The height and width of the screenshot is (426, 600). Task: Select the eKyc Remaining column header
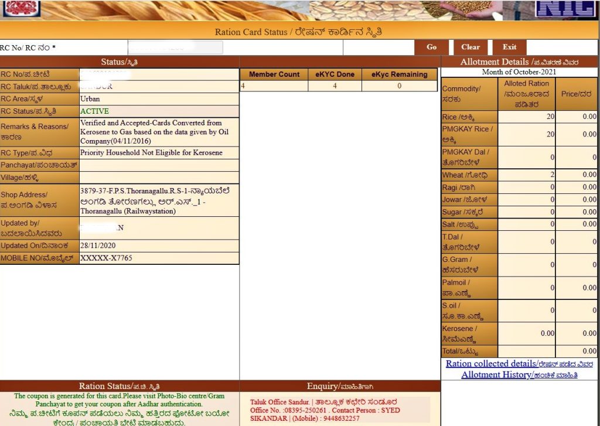point(399,74)
